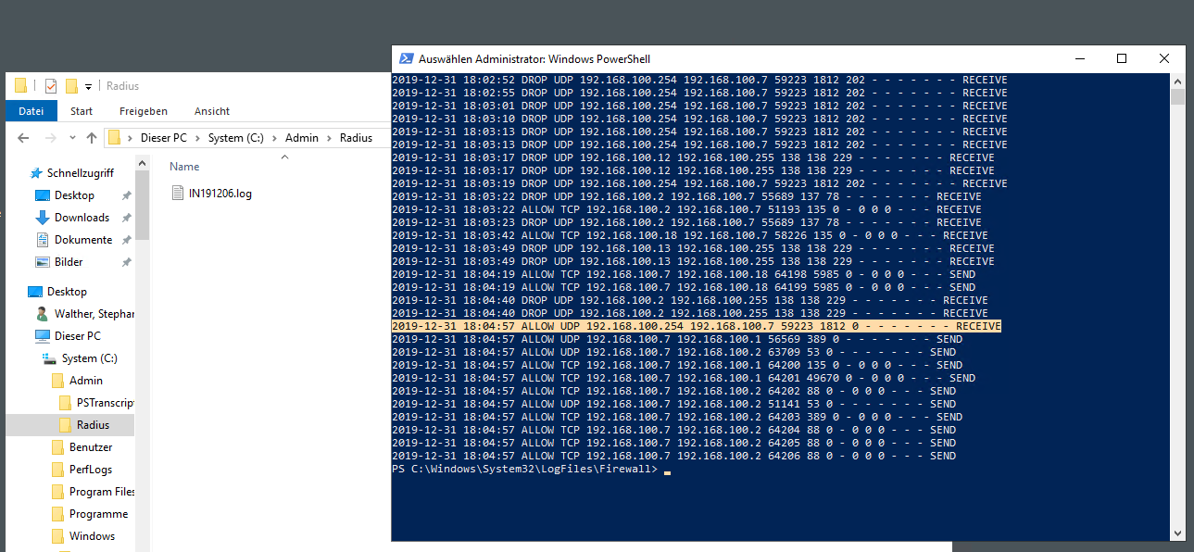Screen dimensions: 1194x552
Task: Sort files by Name column header
Action: click(184, 167)
